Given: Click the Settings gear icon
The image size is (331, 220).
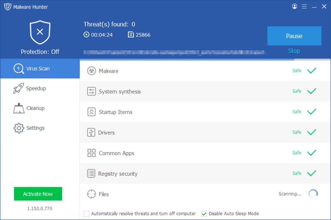Looking at the screenshot, I should [x=19, y=128].
